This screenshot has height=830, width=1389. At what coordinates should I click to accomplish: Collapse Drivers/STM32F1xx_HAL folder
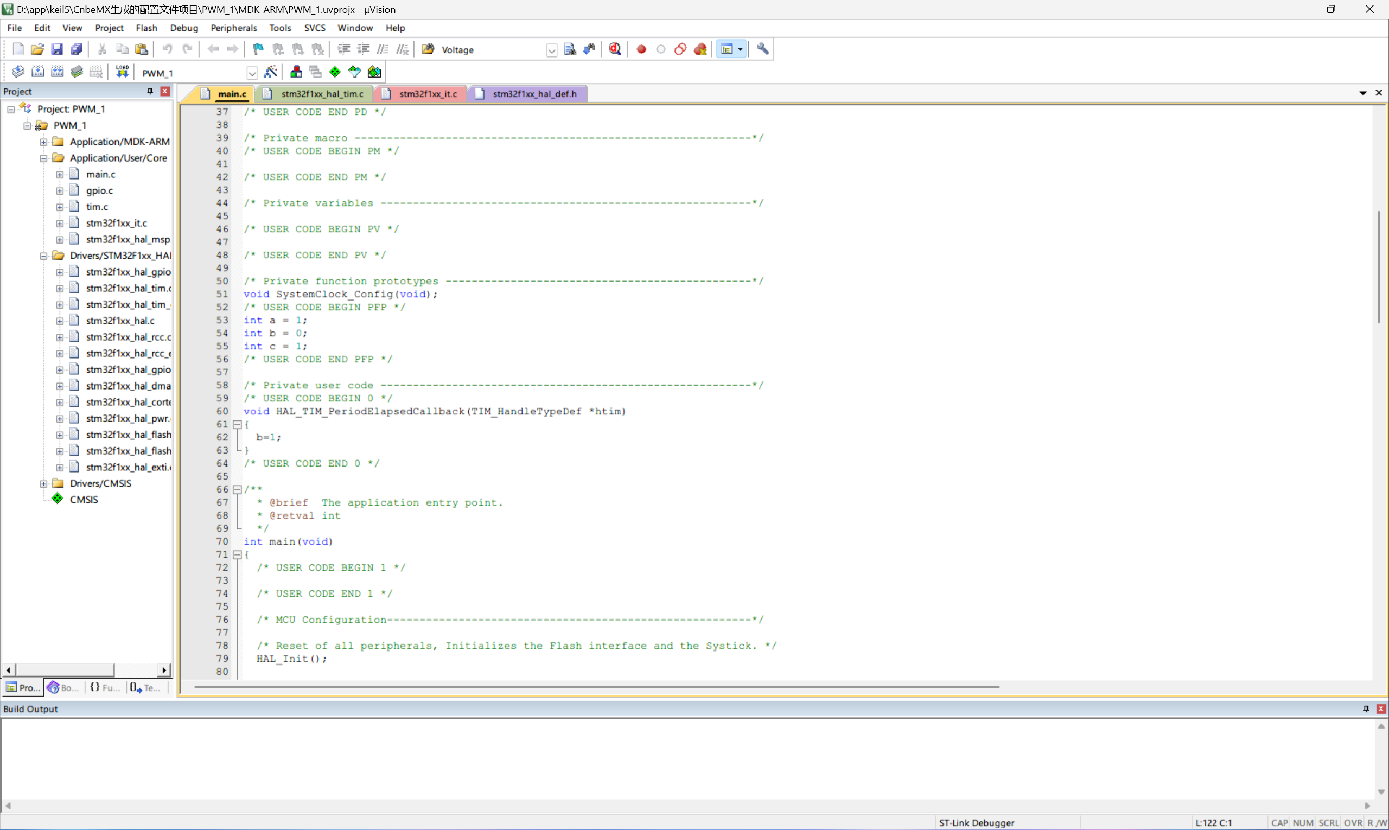coord(43,256)
